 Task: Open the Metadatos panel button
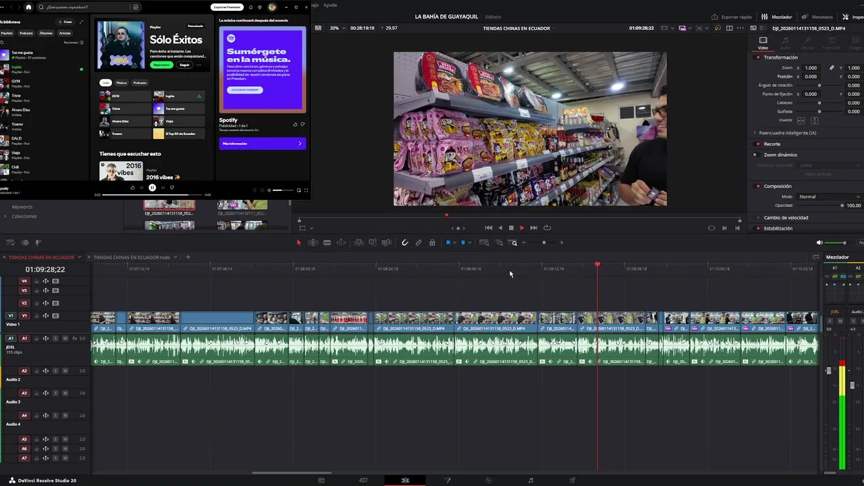point(817,16)
